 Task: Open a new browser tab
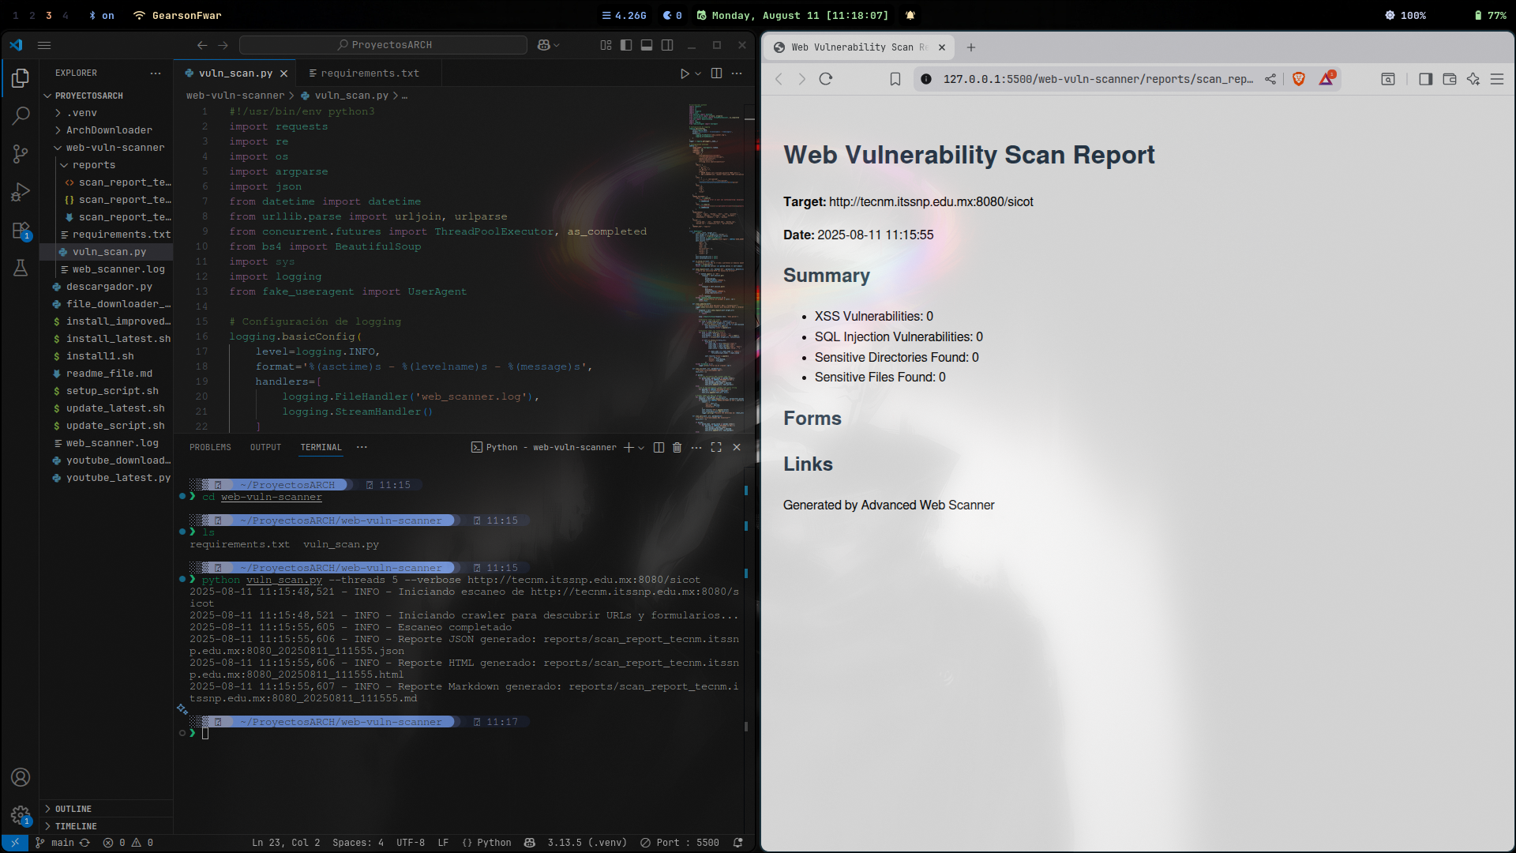click(x=971, y=47)
